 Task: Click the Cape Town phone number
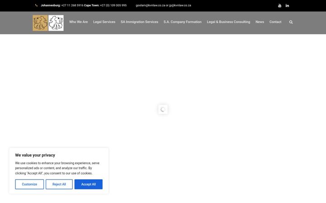pyautogui.click(x=113, y=5)
